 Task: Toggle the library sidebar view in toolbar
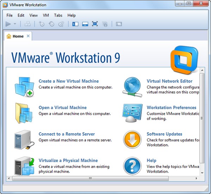(75, 24)
